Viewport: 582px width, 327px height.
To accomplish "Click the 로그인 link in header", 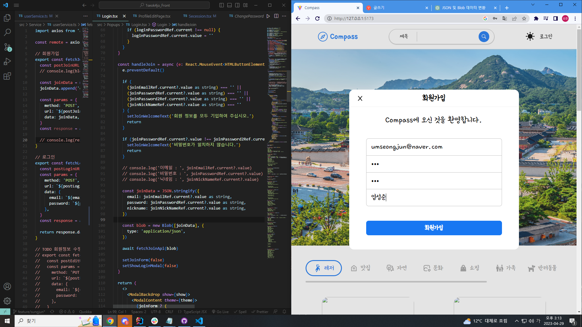I will point(546,37).
